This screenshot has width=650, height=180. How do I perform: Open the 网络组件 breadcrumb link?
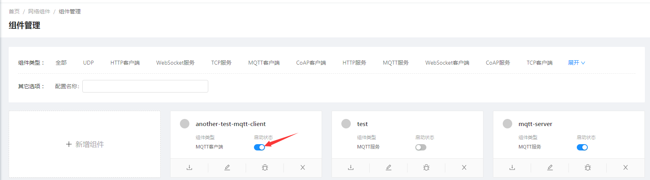[39, 11]
